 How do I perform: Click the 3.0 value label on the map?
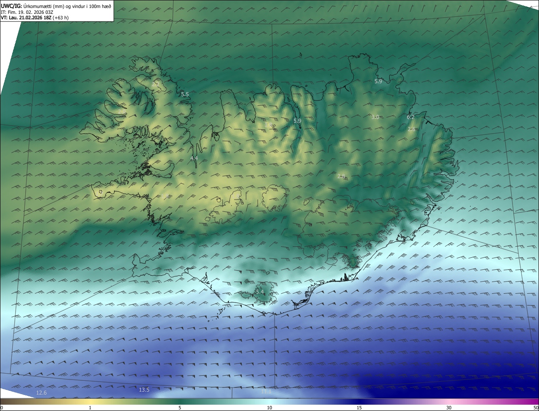[375, 117]
